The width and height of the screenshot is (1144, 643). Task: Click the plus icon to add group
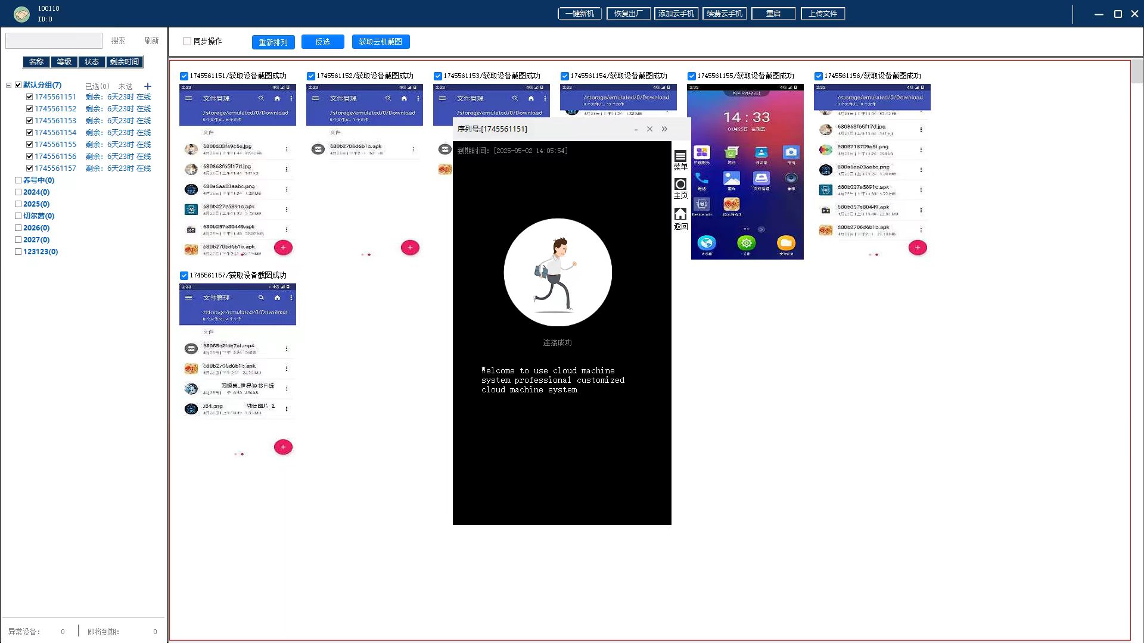(148, 86)
